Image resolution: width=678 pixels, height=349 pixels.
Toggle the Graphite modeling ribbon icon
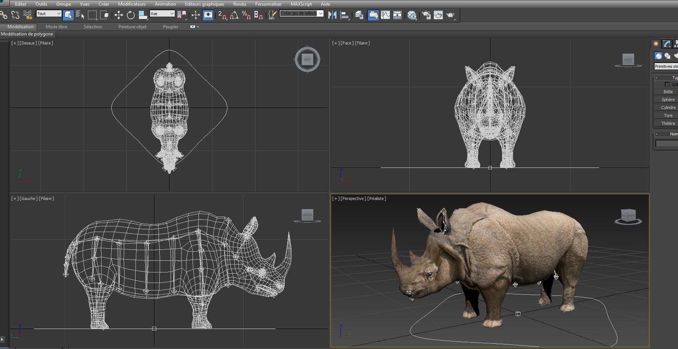point(373,15)
